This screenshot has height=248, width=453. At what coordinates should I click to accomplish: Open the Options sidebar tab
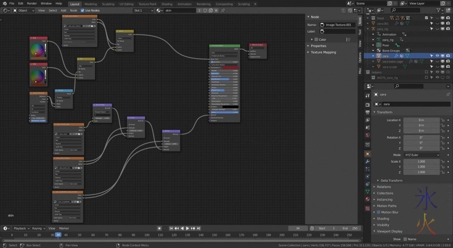(x=360, y=57)
